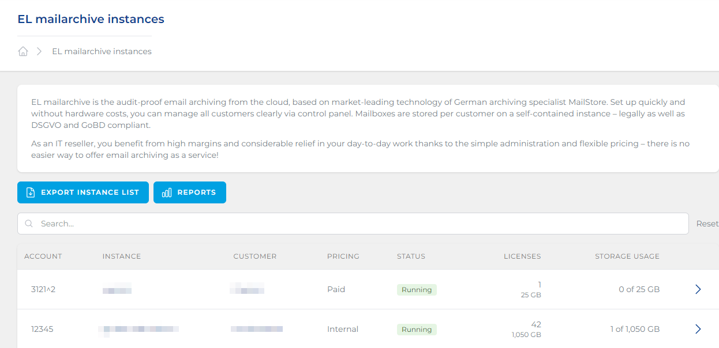Sort by the Instance column header

point(121,256)
